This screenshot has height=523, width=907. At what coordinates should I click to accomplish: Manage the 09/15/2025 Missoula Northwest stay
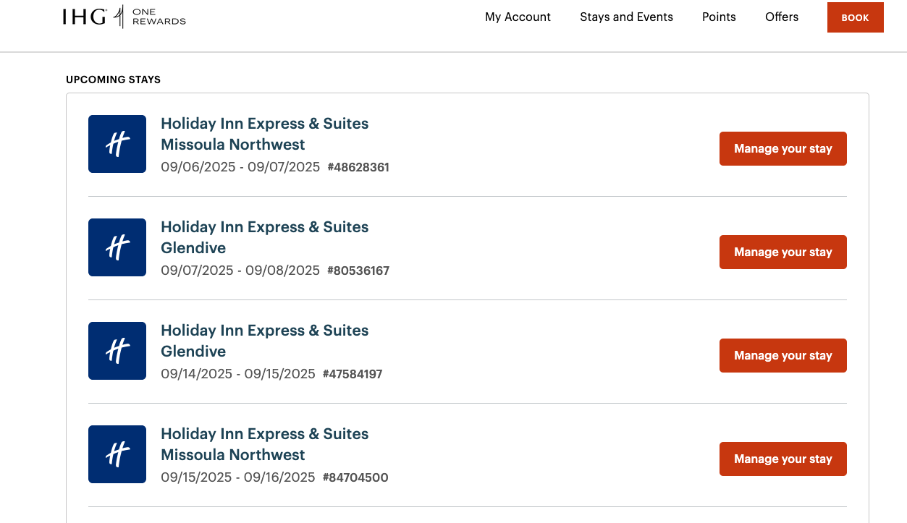click(782, 459)
